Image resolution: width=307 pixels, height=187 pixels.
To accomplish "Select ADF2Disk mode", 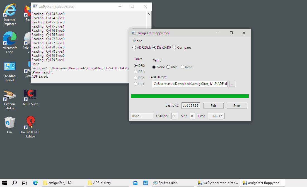I will [134, 48].
